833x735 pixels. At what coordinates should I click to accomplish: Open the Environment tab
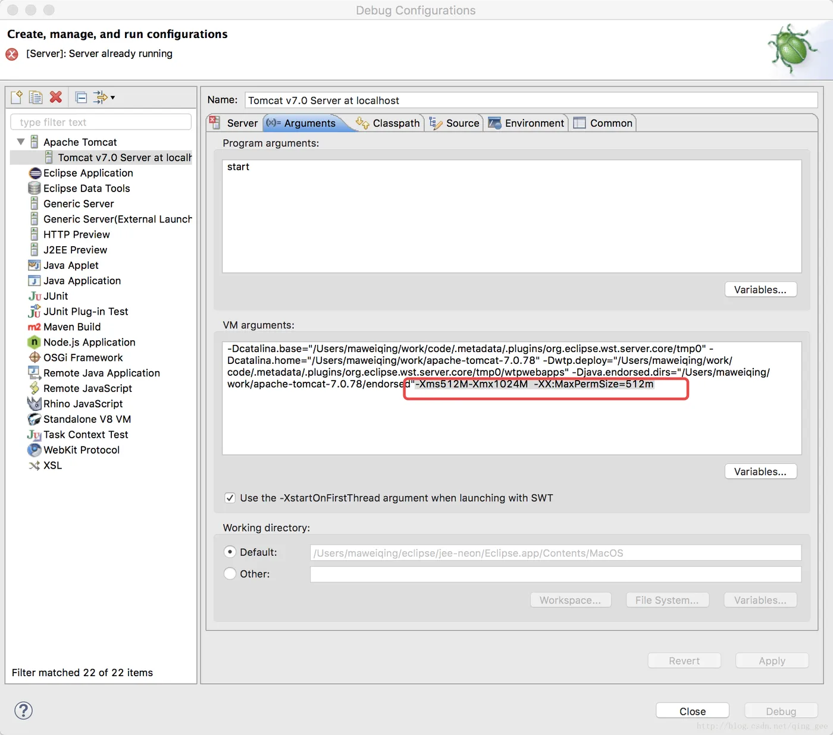pyautogui.click(x=526, y=123)
